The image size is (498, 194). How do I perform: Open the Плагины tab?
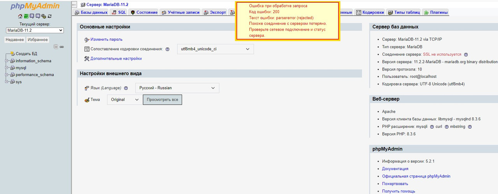coord(436,12)
